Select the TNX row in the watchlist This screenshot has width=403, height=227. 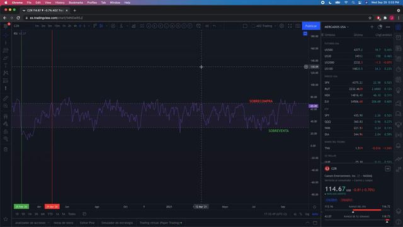[358, 148]
